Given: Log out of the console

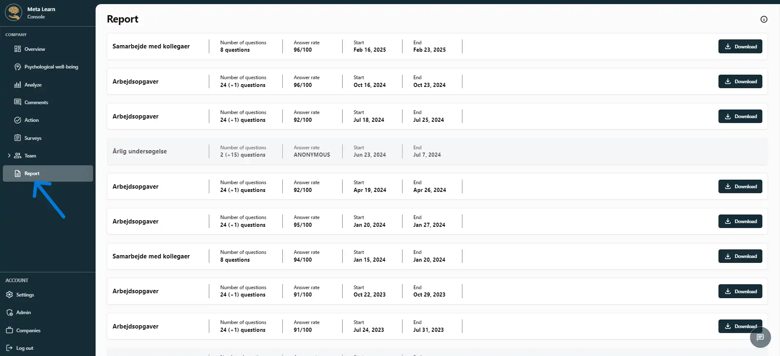Looking at the screenshot, I should [x=24, y=348].
